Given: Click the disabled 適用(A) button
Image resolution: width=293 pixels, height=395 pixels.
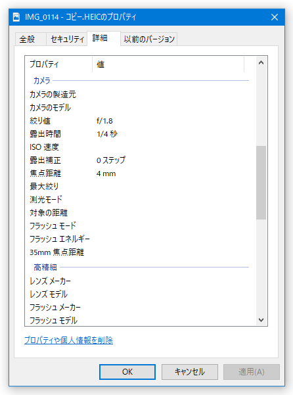Looking at the screenshot, I should [252, 371].
